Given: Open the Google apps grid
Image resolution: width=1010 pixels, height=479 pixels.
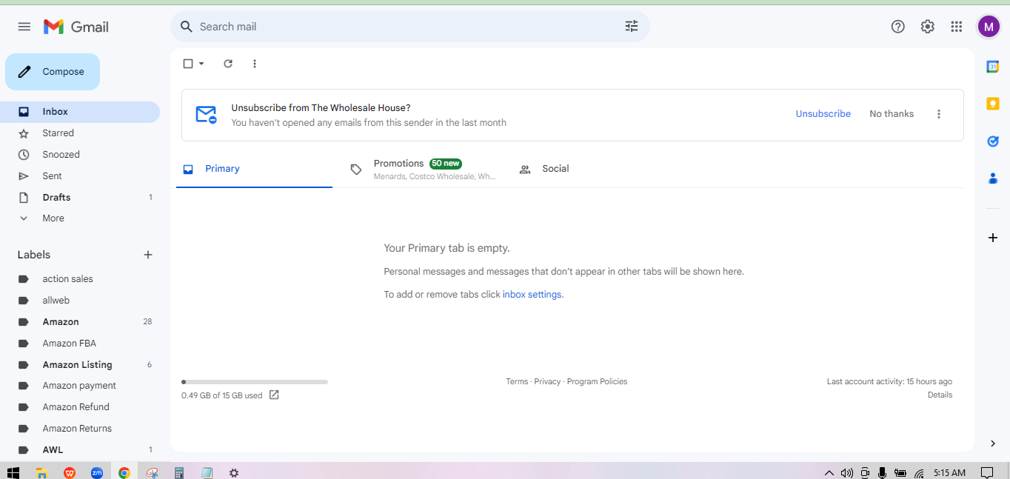Looking at the screenshot, I should point(957,27).
